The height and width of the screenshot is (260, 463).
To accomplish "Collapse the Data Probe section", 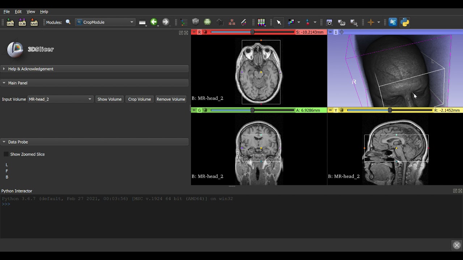I will (94, 142).
